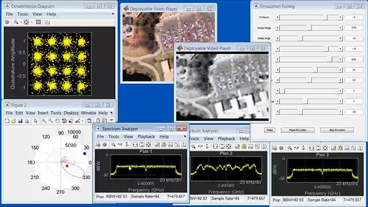Screen dimensions: 368x207
Task: Select the Brush data tool in Figure 2
Action: point(78,121)
